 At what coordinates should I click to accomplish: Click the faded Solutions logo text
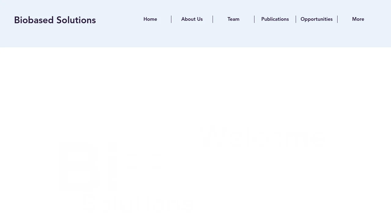(138, 204)
